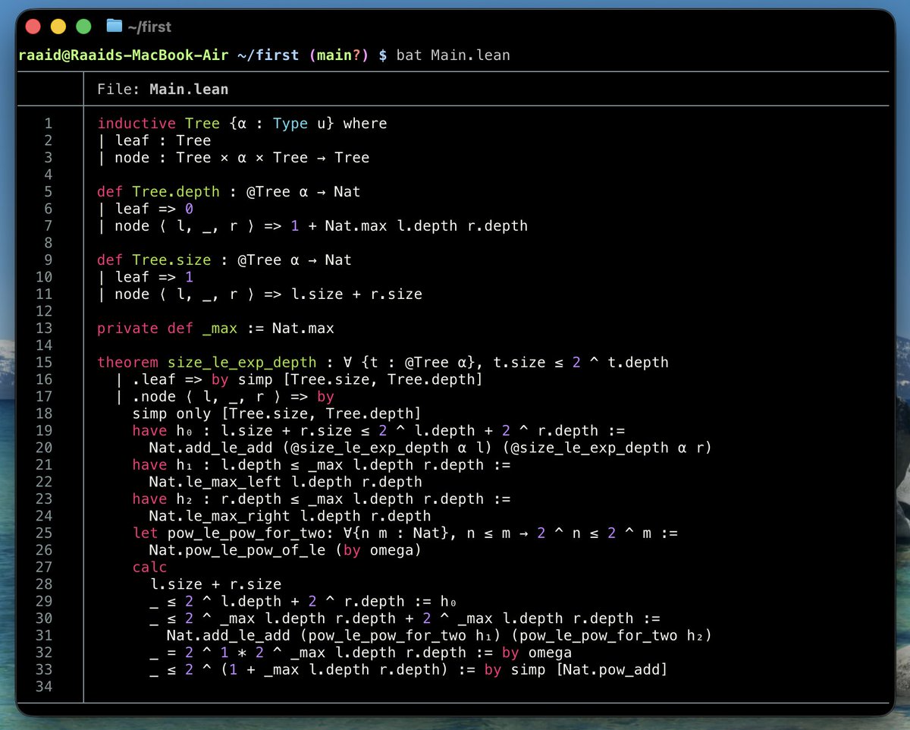This screenshot has height=730, width=910.
Task: Click "l.size + r.size" on line 11
Action: tap(357, 294)
